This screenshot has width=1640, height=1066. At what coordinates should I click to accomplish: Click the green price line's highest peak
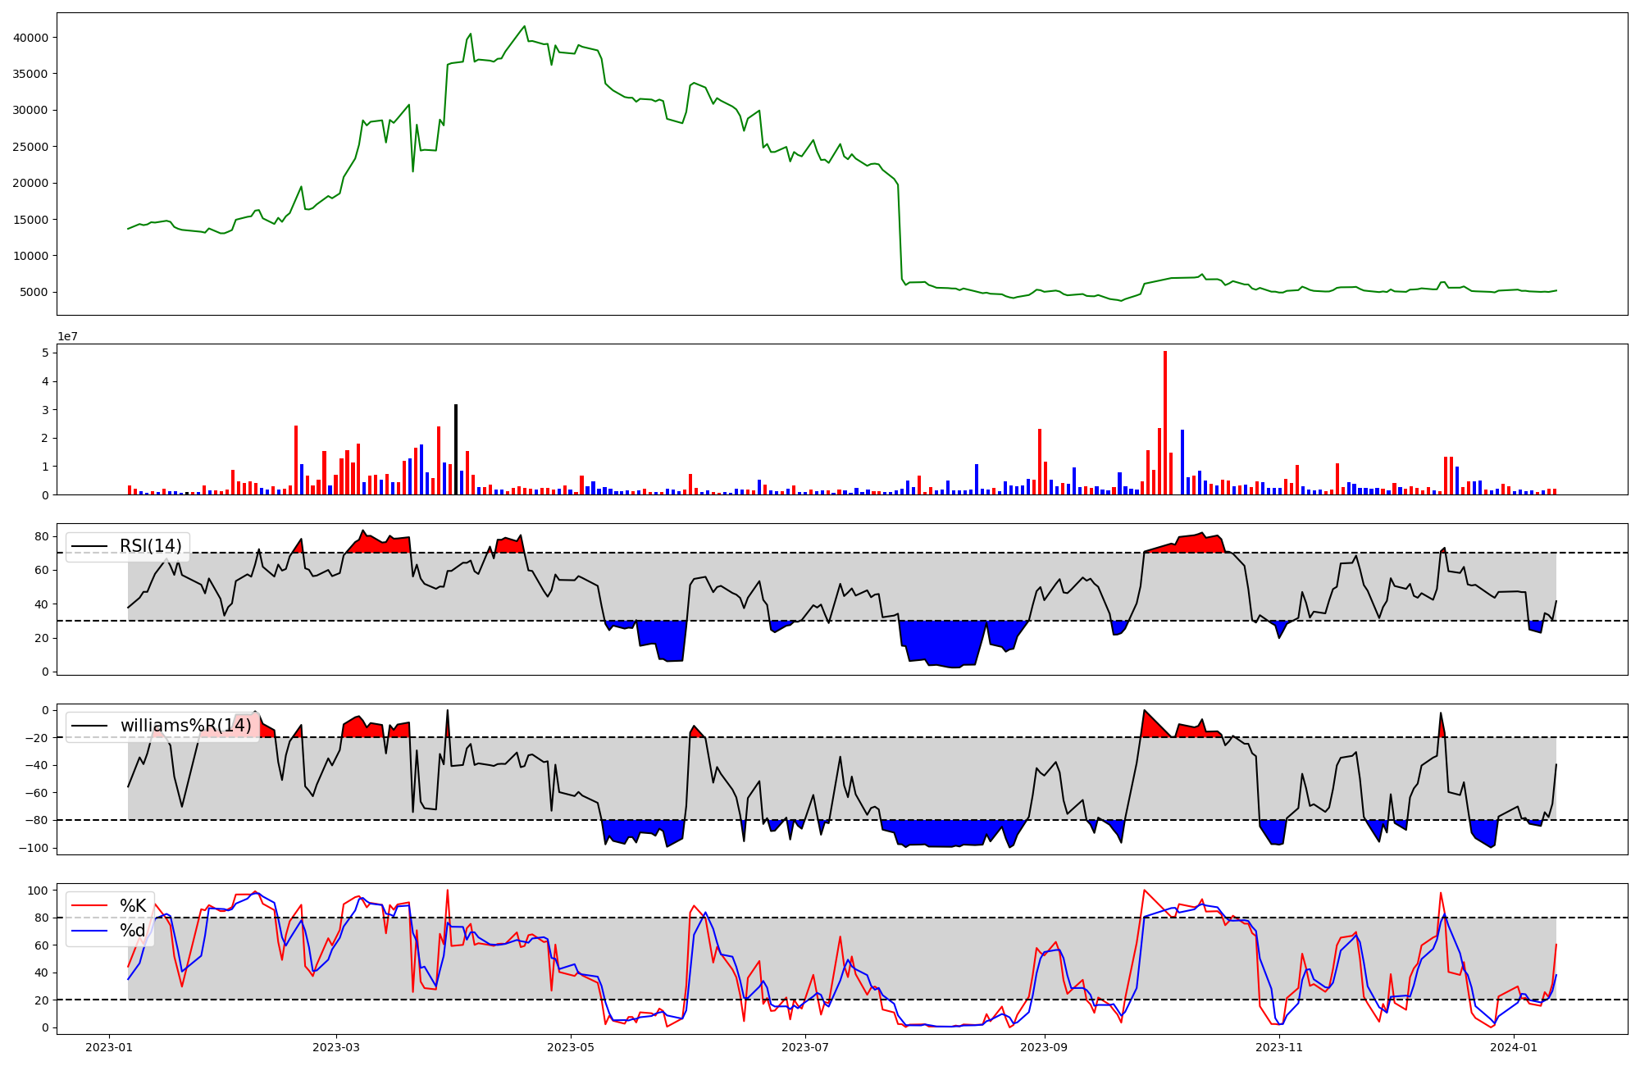pos(525,26)
